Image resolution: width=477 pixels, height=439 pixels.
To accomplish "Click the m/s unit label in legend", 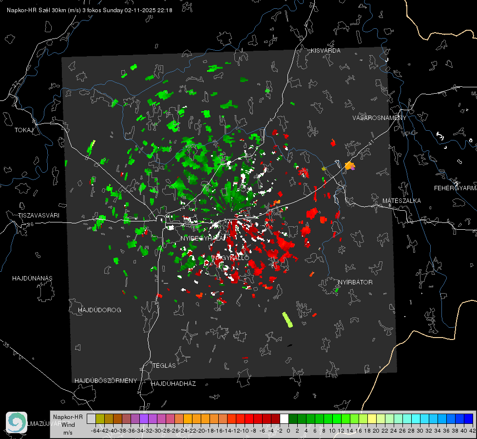I will (x=68, y=432).
